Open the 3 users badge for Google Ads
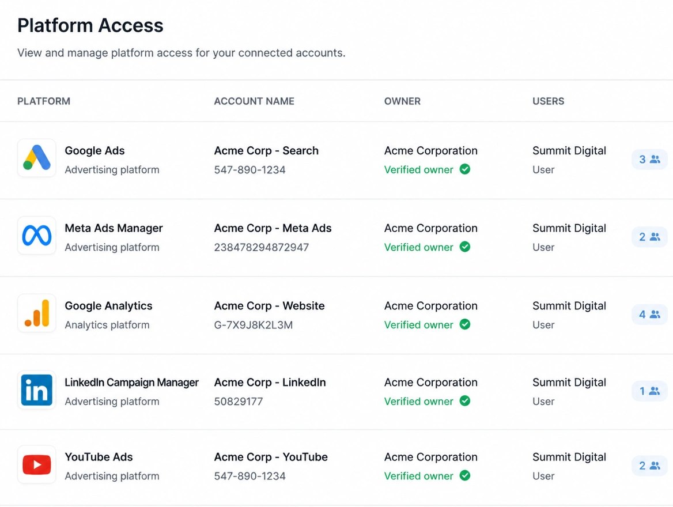 tap(649, 159)
